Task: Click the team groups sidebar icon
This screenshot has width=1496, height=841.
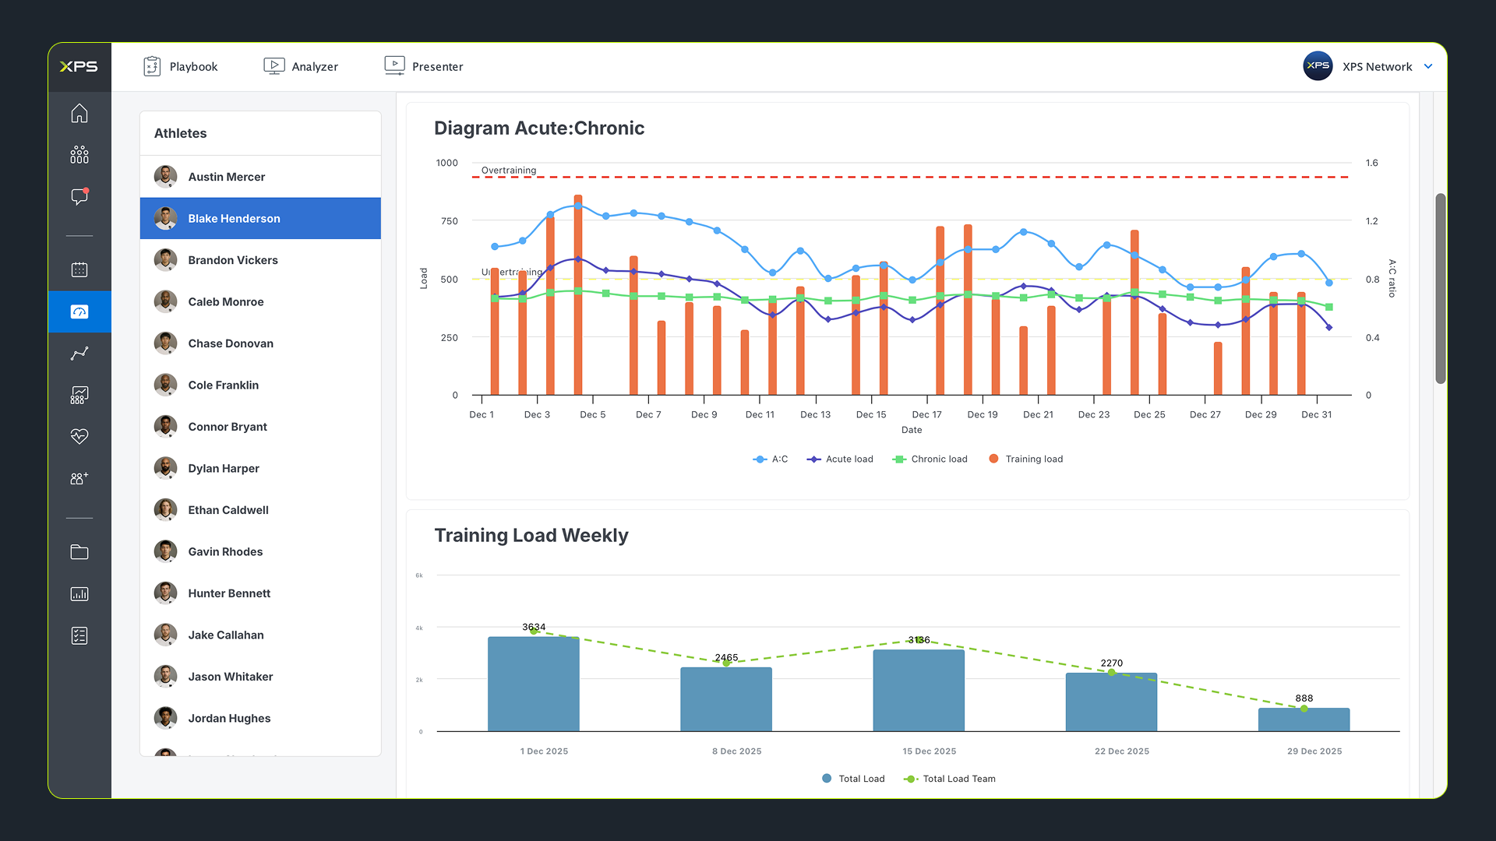Action: click(x=79, y=155)
